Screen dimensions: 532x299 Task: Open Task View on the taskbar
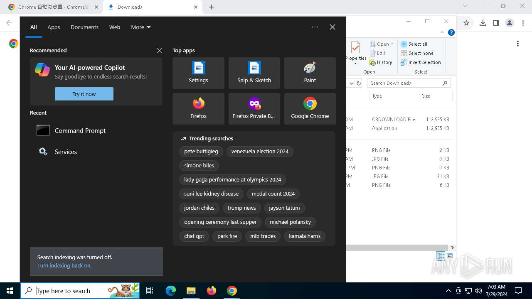coord(150,291)
